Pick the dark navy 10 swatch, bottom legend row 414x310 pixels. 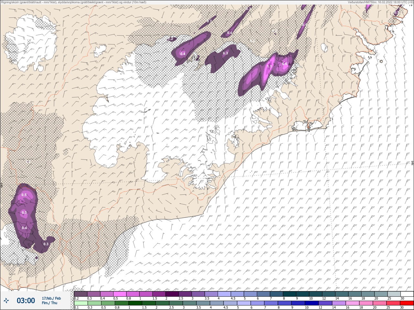click(x=312, y=304)
